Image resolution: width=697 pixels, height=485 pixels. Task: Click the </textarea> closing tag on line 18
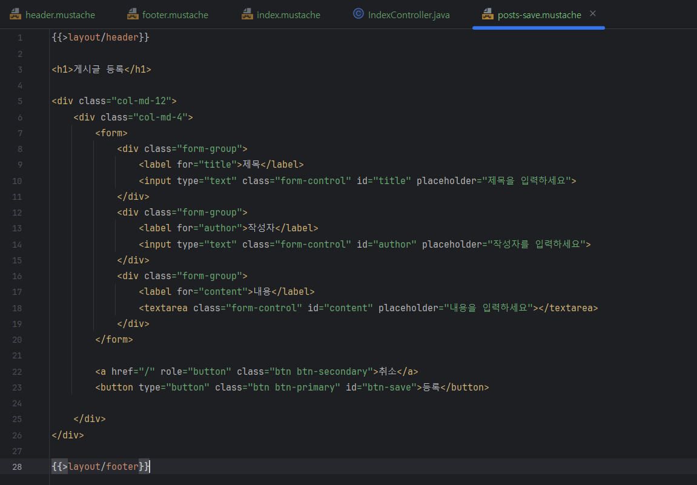pos(568,308)
